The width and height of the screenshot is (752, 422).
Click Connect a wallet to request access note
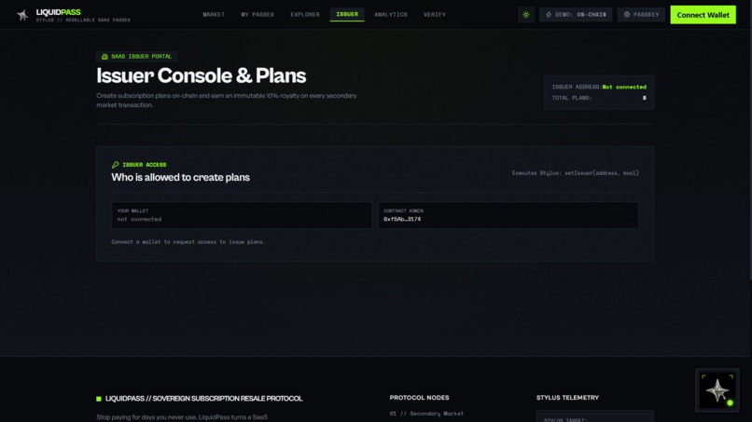[x=188, y=242]
